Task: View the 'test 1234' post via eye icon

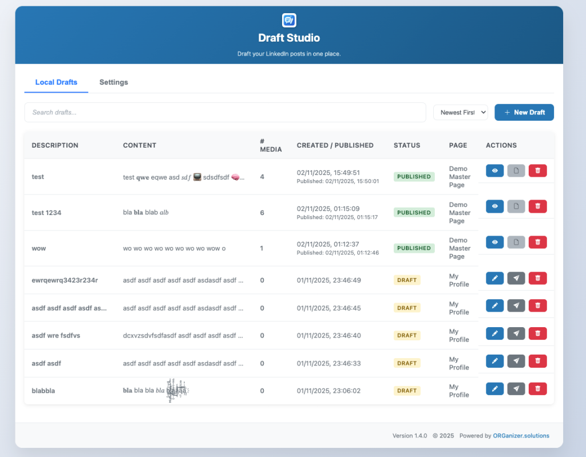Action: pos(494,206)
